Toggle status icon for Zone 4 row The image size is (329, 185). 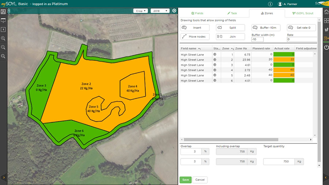point(215,70)
